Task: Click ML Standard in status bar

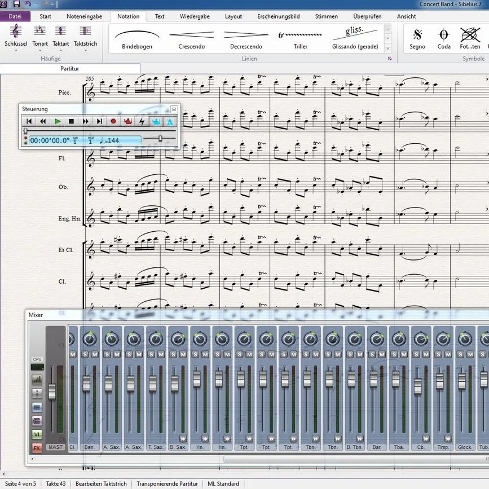Action: 223,483
